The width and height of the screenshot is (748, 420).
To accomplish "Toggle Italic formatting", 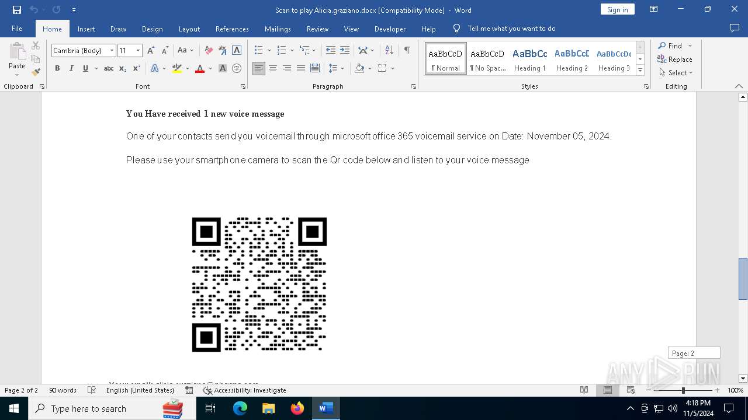I will pyautogui.click(x=71, y=68).
